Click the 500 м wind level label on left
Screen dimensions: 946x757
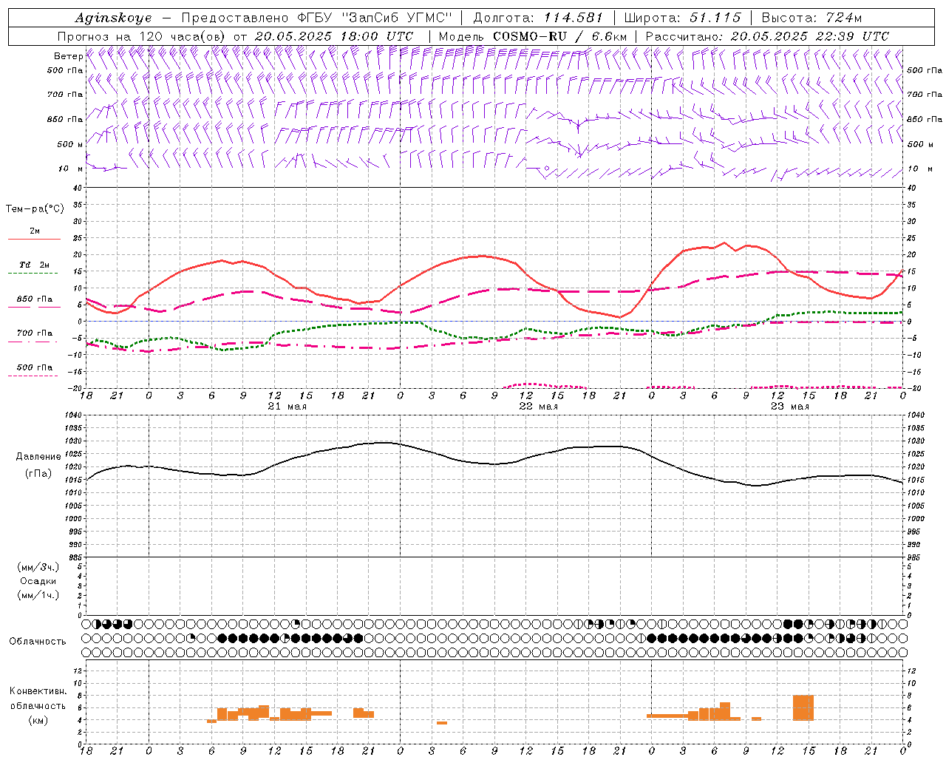65,144
